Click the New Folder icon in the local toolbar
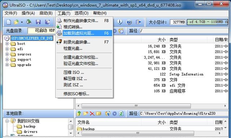 86,113
